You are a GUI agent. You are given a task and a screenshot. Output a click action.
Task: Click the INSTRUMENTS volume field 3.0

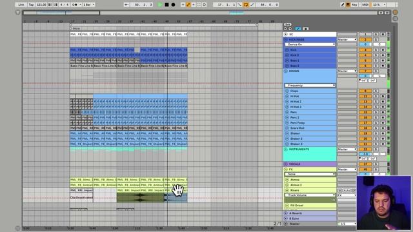365,154
